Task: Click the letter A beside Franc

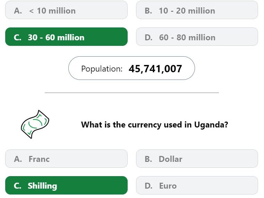Action: 18,159
